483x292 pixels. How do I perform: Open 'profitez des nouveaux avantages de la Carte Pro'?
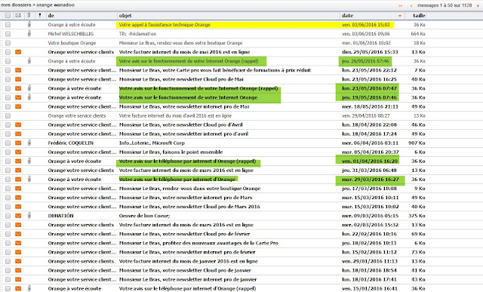click(198, 243)
